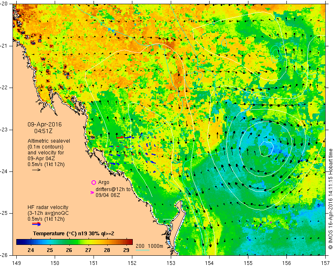Click the 149 longitude axis label
Screen dimensions: 334x267
(x=16, y=263)
